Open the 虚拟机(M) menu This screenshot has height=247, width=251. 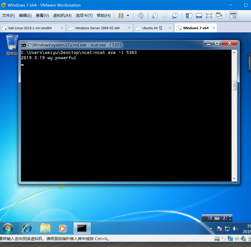(x=62, y=16)
